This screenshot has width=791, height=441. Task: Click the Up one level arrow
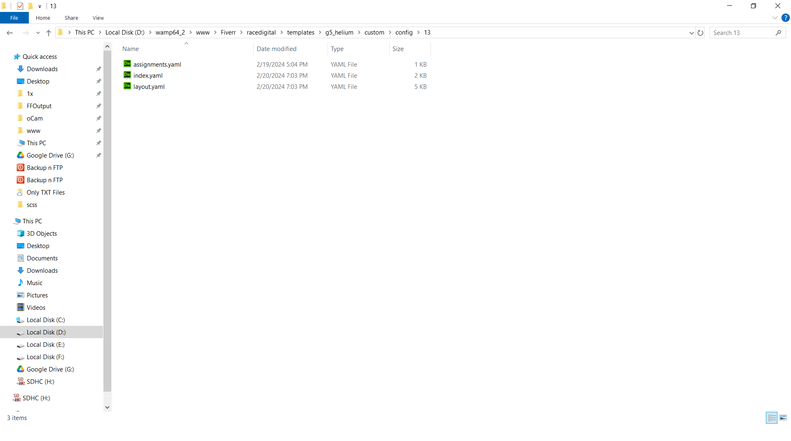pos(49,32)
